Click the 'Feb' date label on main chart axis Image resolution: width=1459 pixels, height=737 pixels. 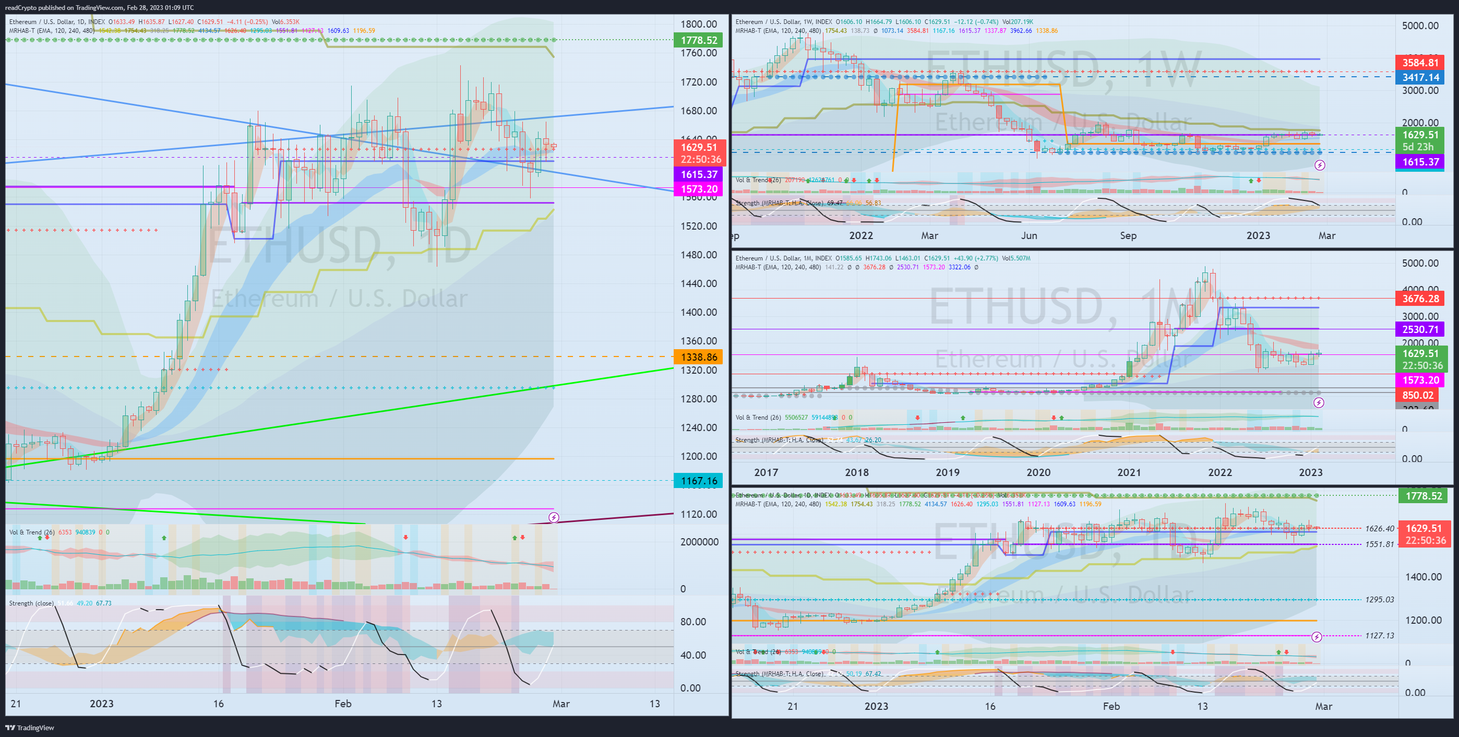[x=343, y=704]
